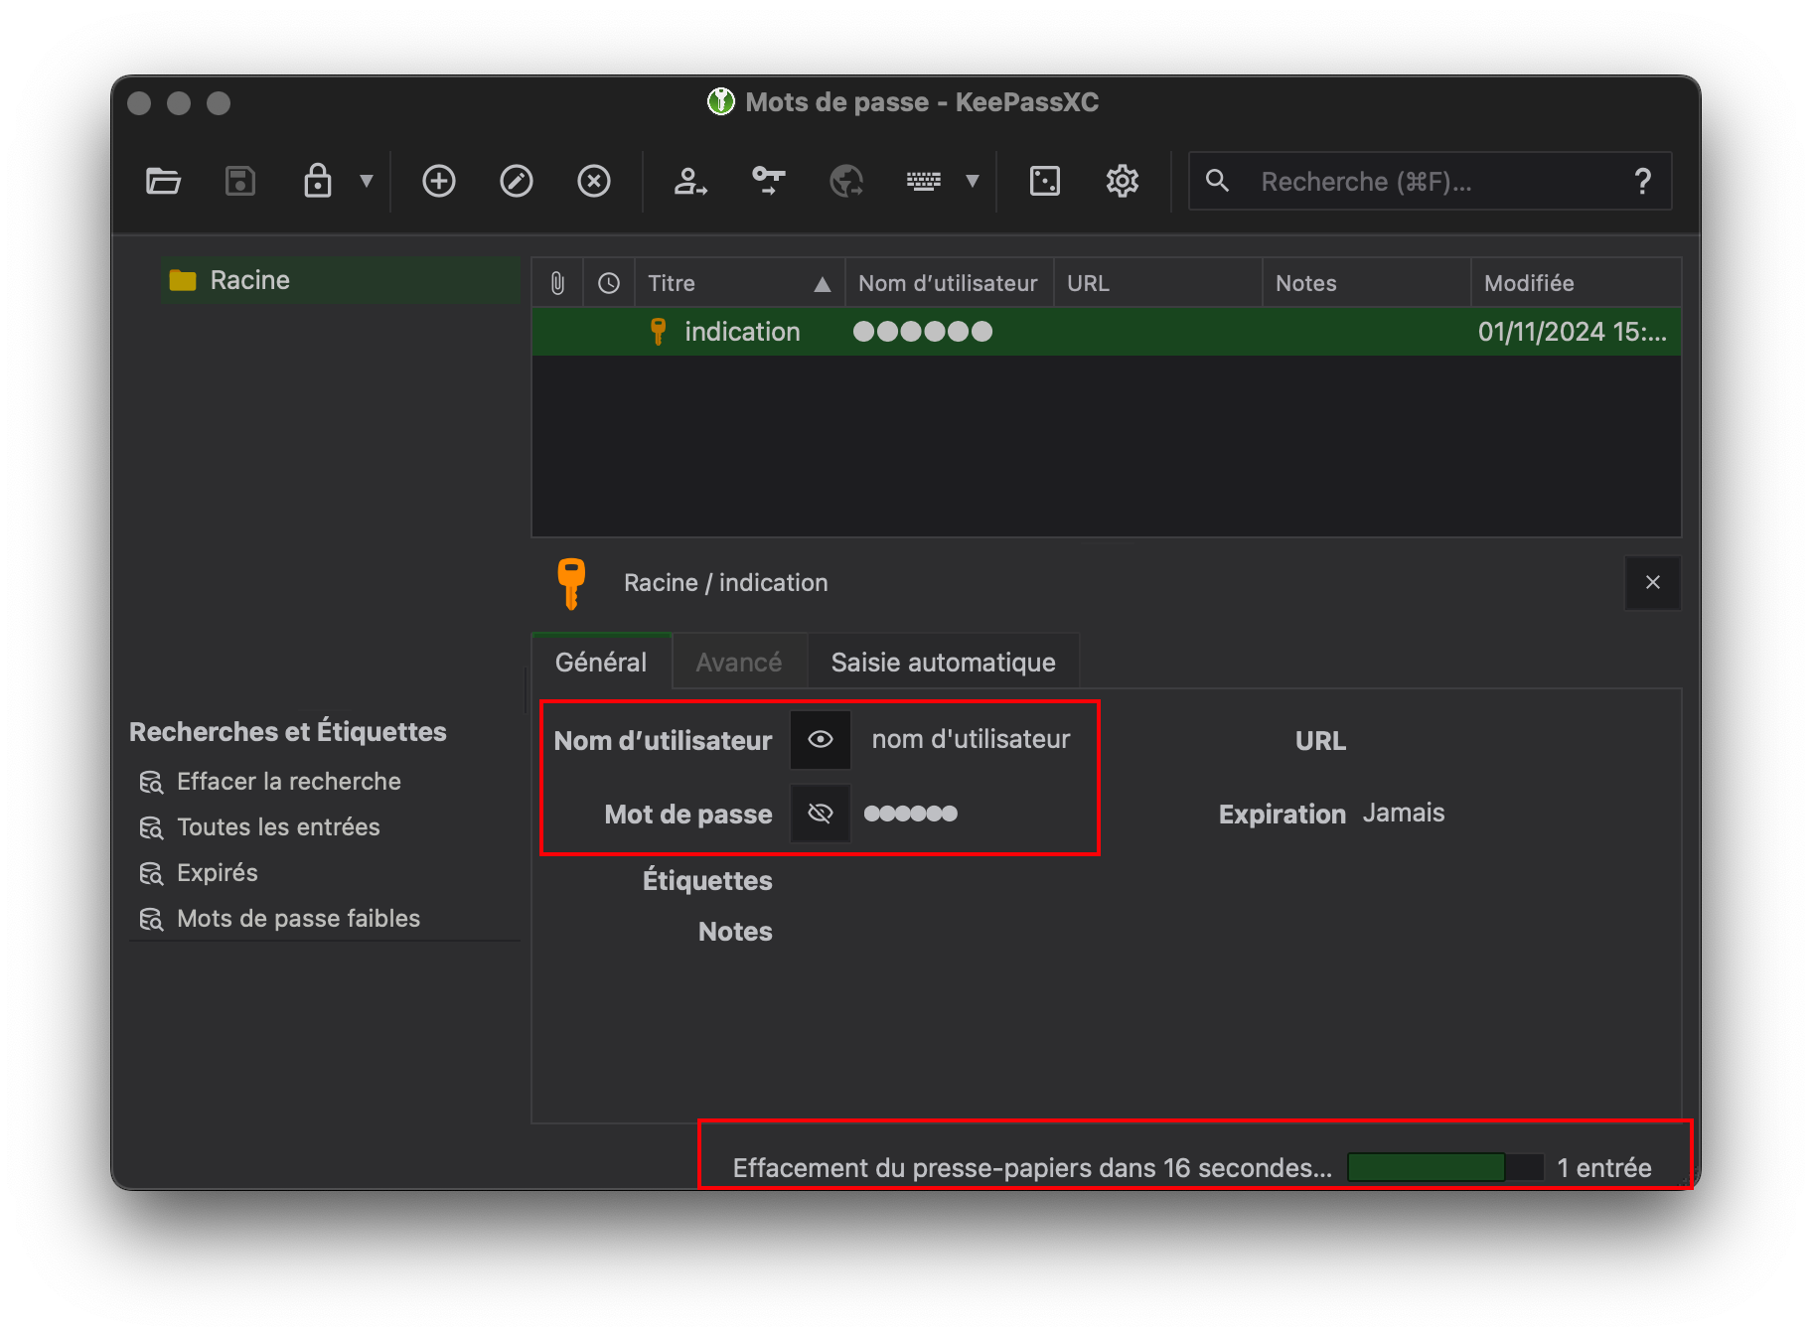Show Mots de passe faibles
The image size is (1812, 1337).
pyautogui.click(x=298, y=919)
